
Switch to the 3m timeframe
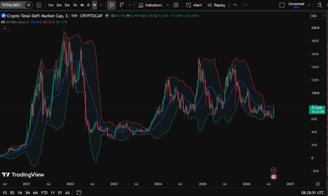59,5
